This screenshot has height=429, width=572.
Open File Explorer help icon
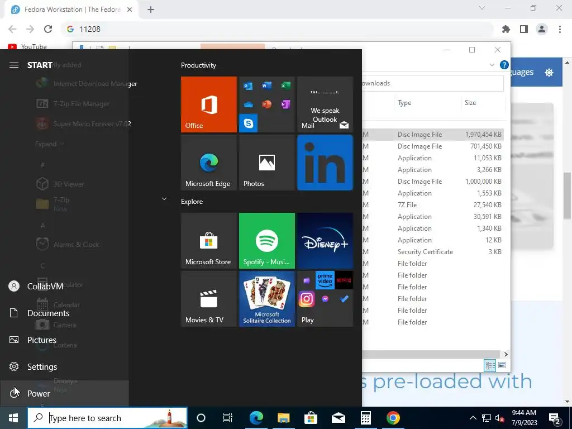(x=504, y=65)
